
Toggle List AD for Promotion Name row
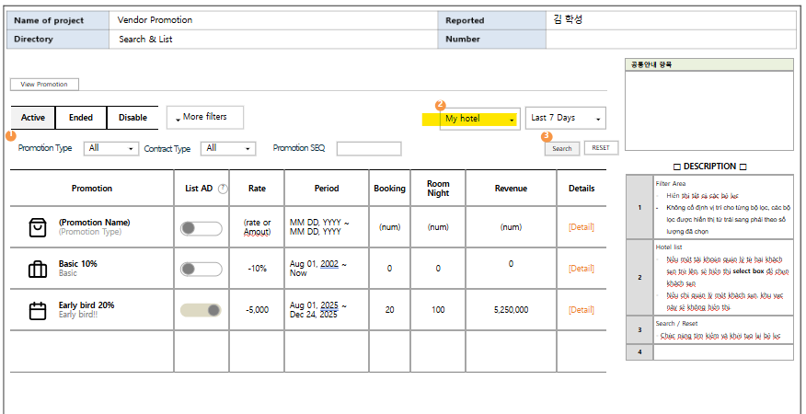point(201,228)
